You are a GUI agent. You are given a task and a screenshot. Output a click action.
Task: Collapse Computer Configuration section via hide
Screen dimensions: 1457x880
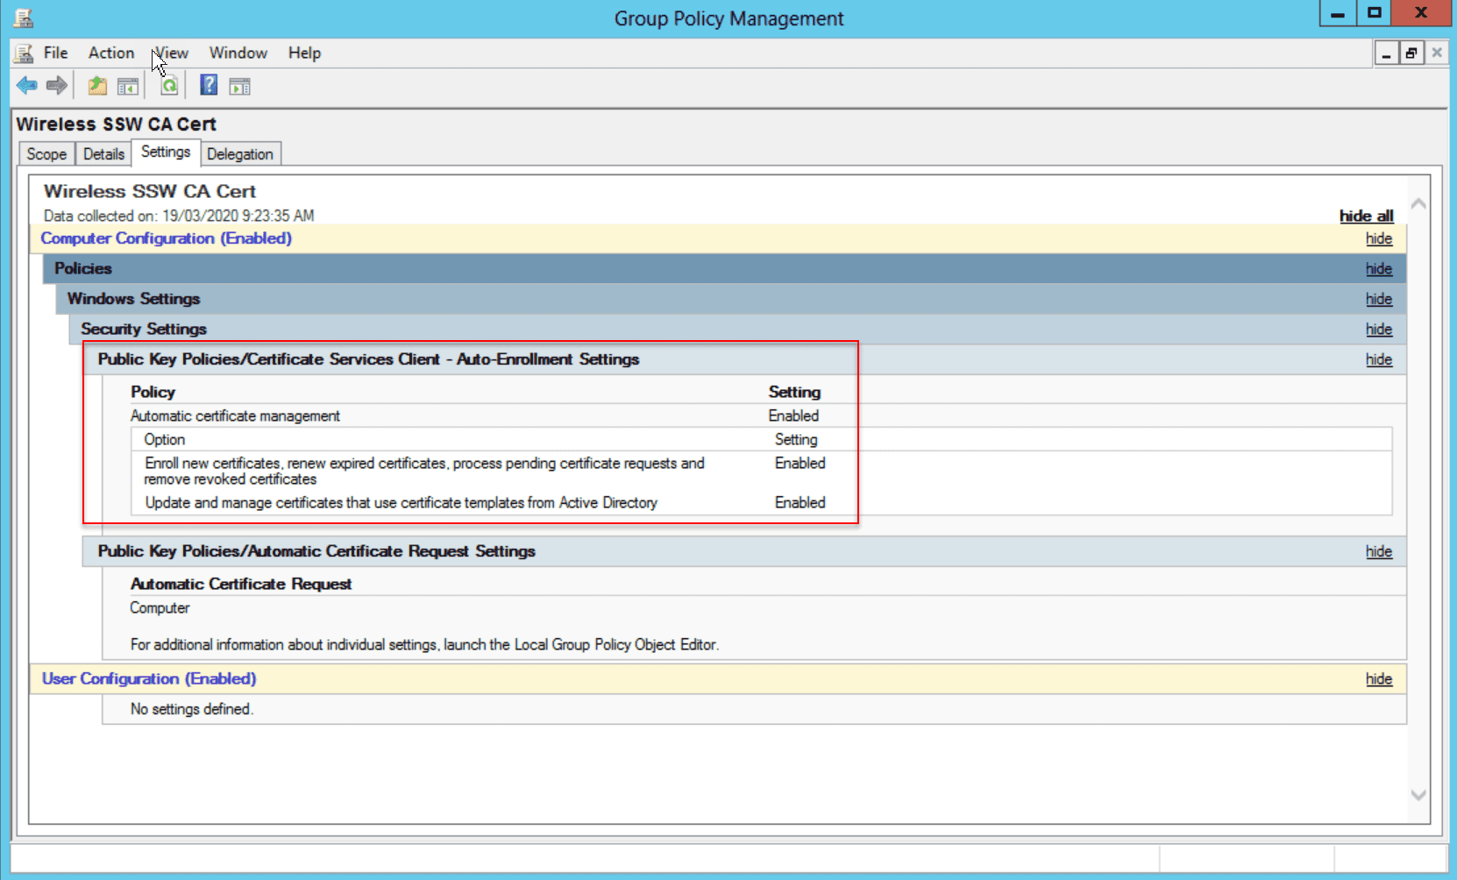(1378, 238)
